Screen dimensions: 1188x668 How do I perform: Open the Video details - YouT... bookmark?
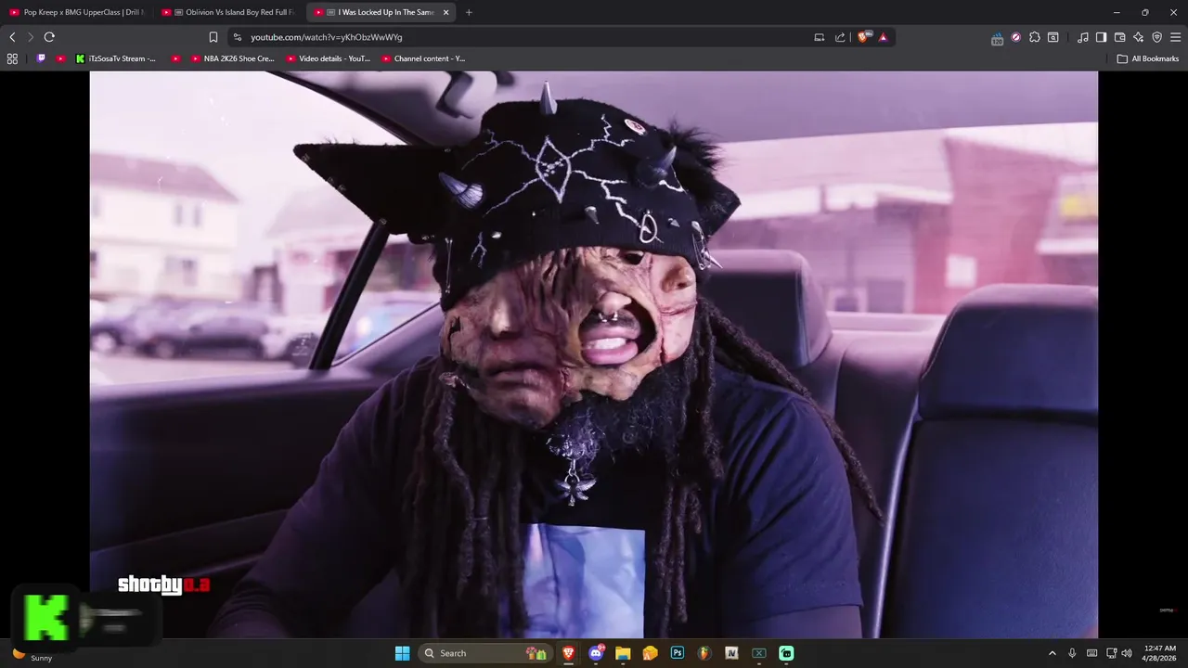[328, 58]
